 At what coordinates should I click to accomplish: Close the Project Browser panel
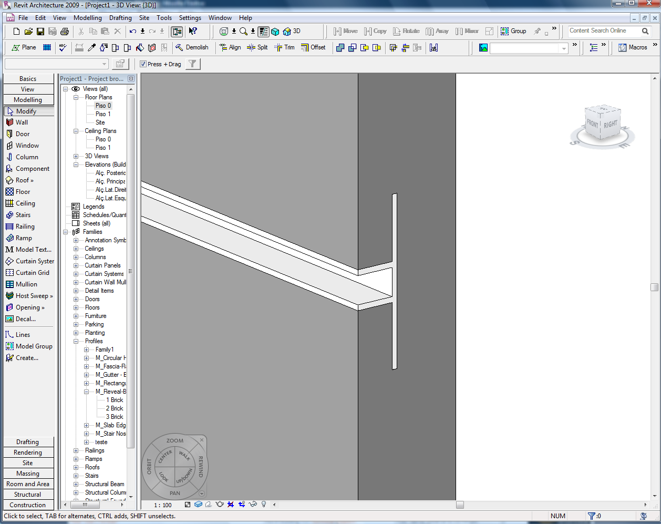point(131,79)
